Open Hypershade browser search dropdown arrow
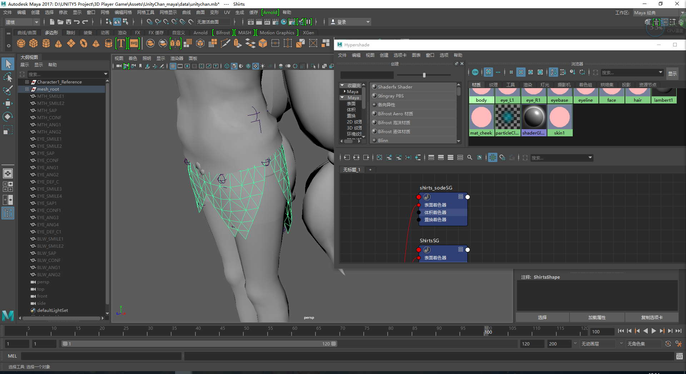Image resolution: width=686 pixels, height=374 pixels. [x=661, y=72]
